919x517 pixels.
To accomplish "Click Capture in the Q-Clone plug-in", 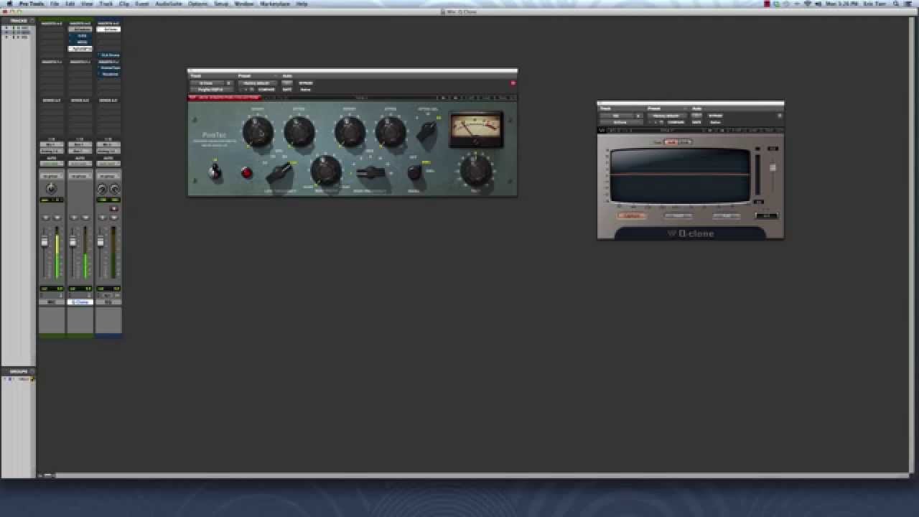I will pyautogui.click(x=633, y=215).
